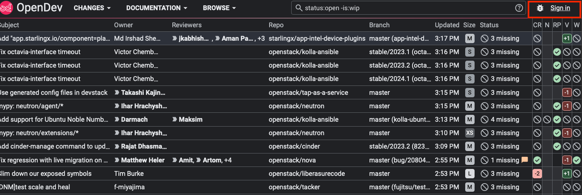Click +1 Verified label in liberasurecode row

click(566, 174)
